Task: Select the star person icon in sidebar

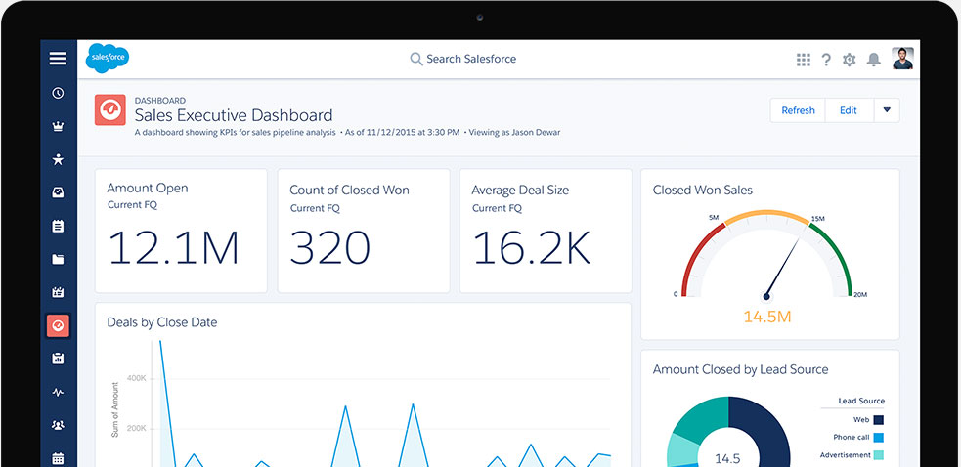Action: [58, 159]
